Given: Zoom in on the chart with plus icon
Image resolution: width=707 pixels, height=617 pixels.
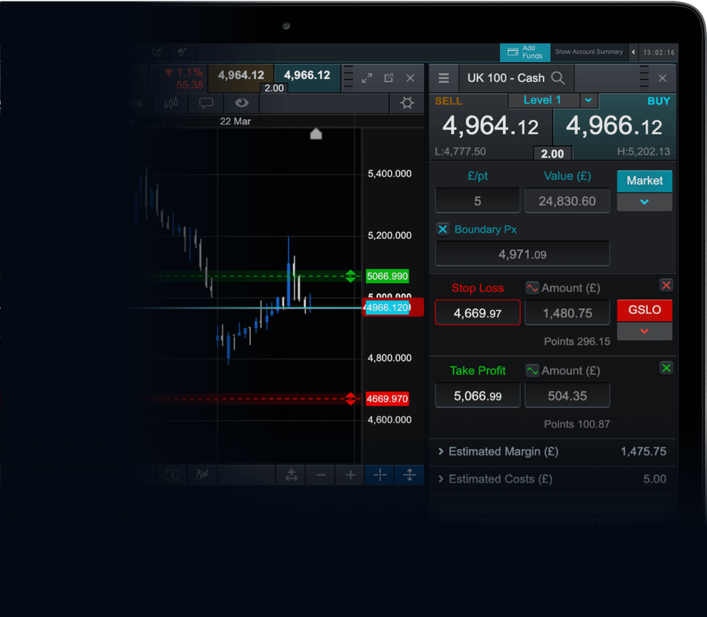Looking at the screenshot, I should coord(350,474).
